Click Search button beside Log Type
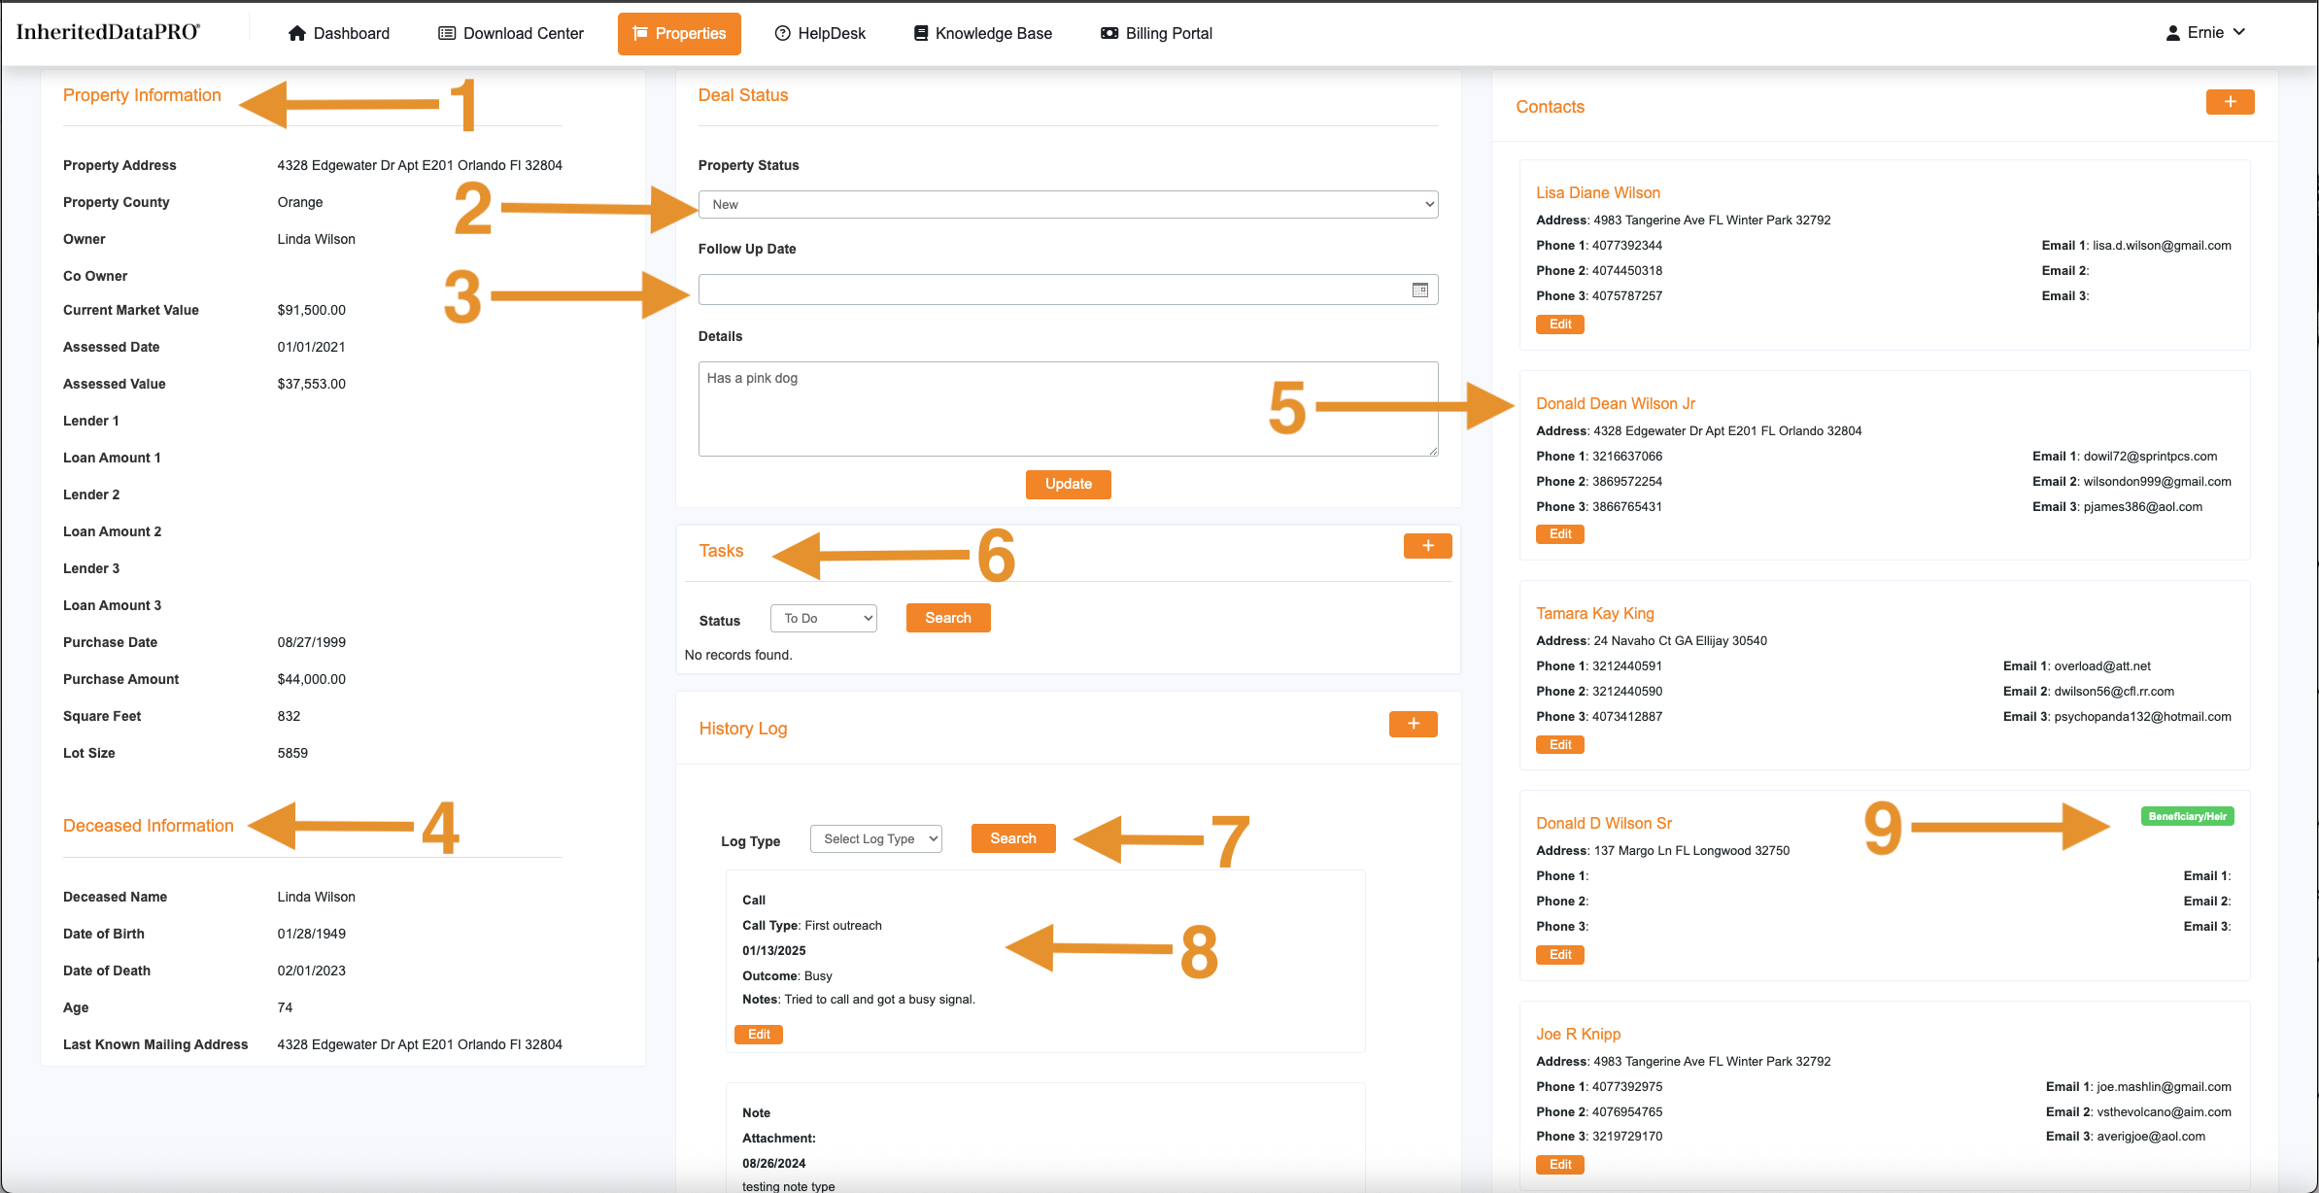The width and height of the screenshot is (2319, 1193). point(1012,838)
